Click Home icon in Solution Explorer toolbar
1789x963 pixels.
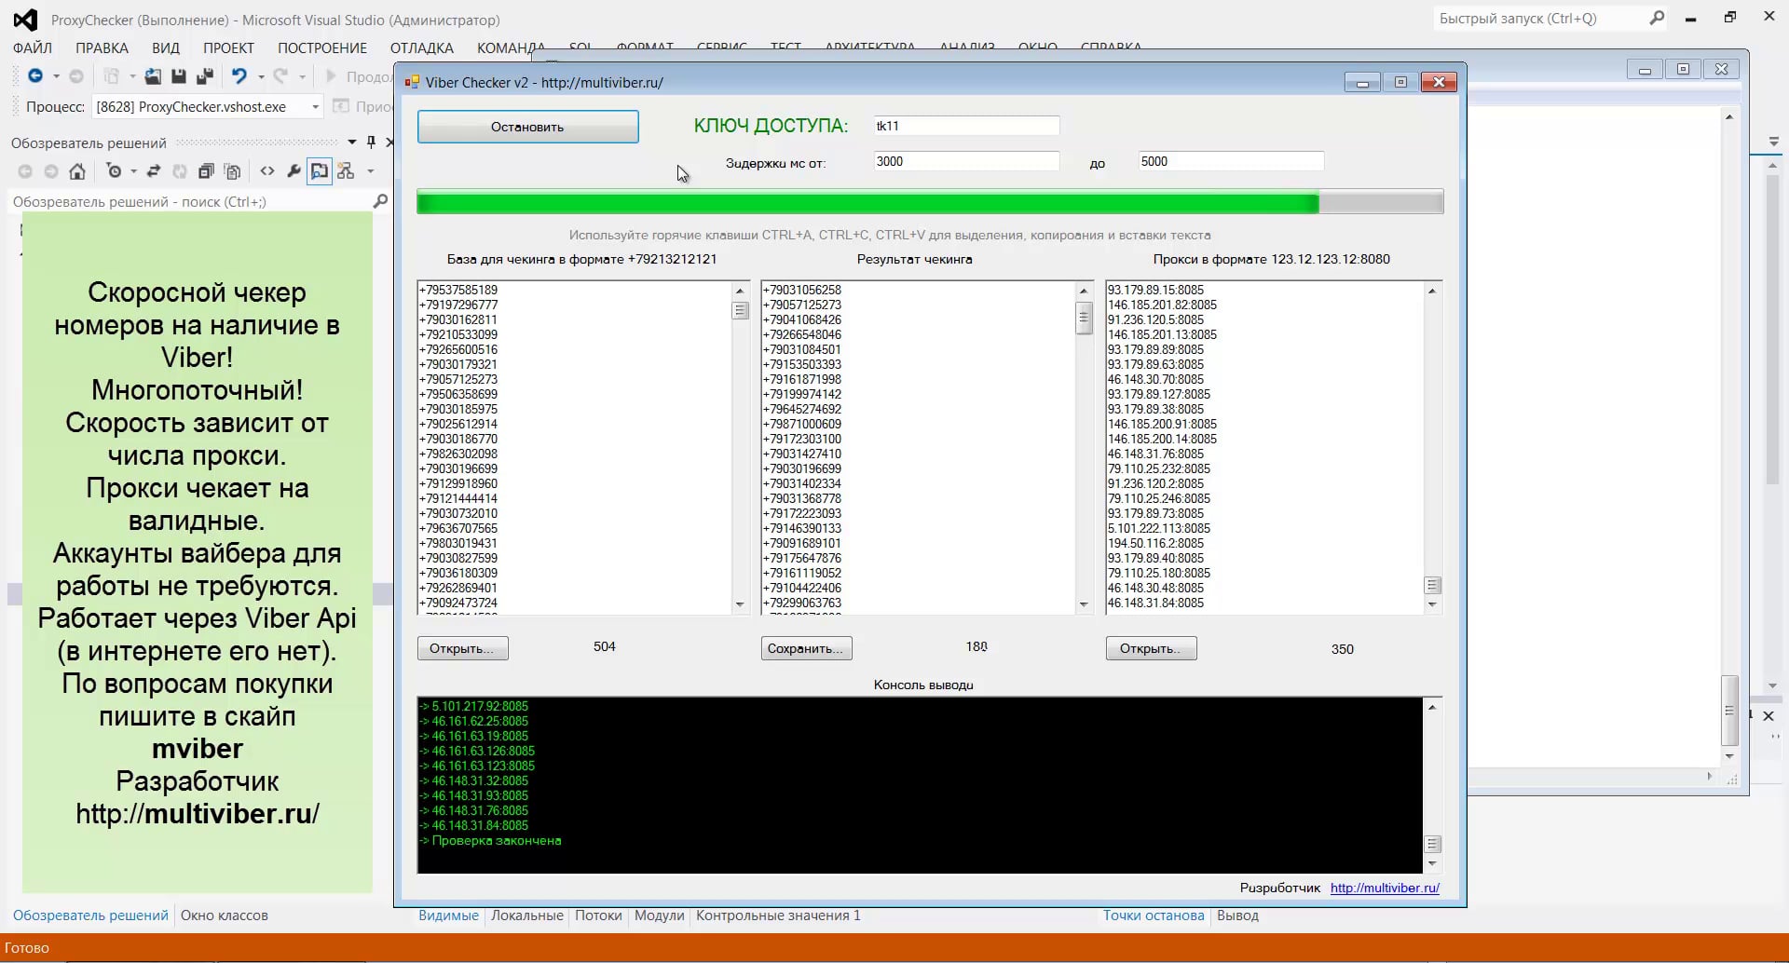(77, 171)
